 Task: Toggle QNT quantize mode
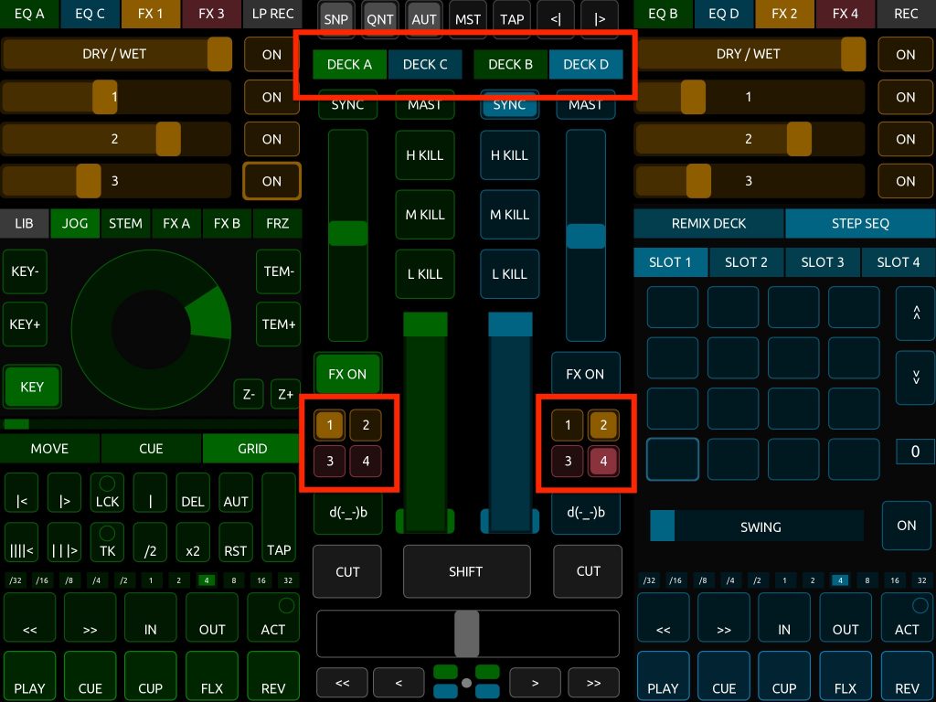point(380,19)
